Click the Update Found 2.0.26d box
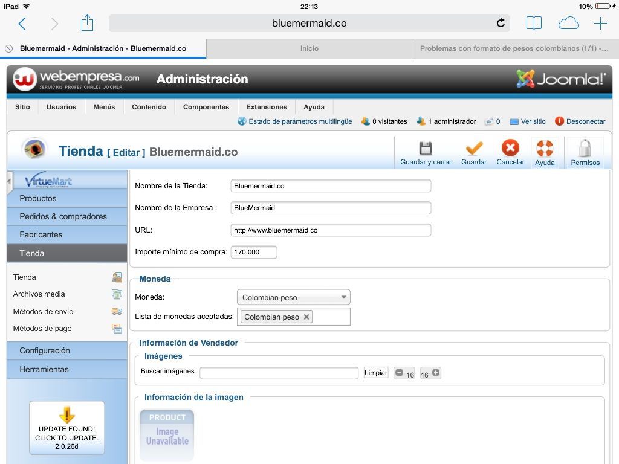The image size is (619, 464). click(66, 428)
